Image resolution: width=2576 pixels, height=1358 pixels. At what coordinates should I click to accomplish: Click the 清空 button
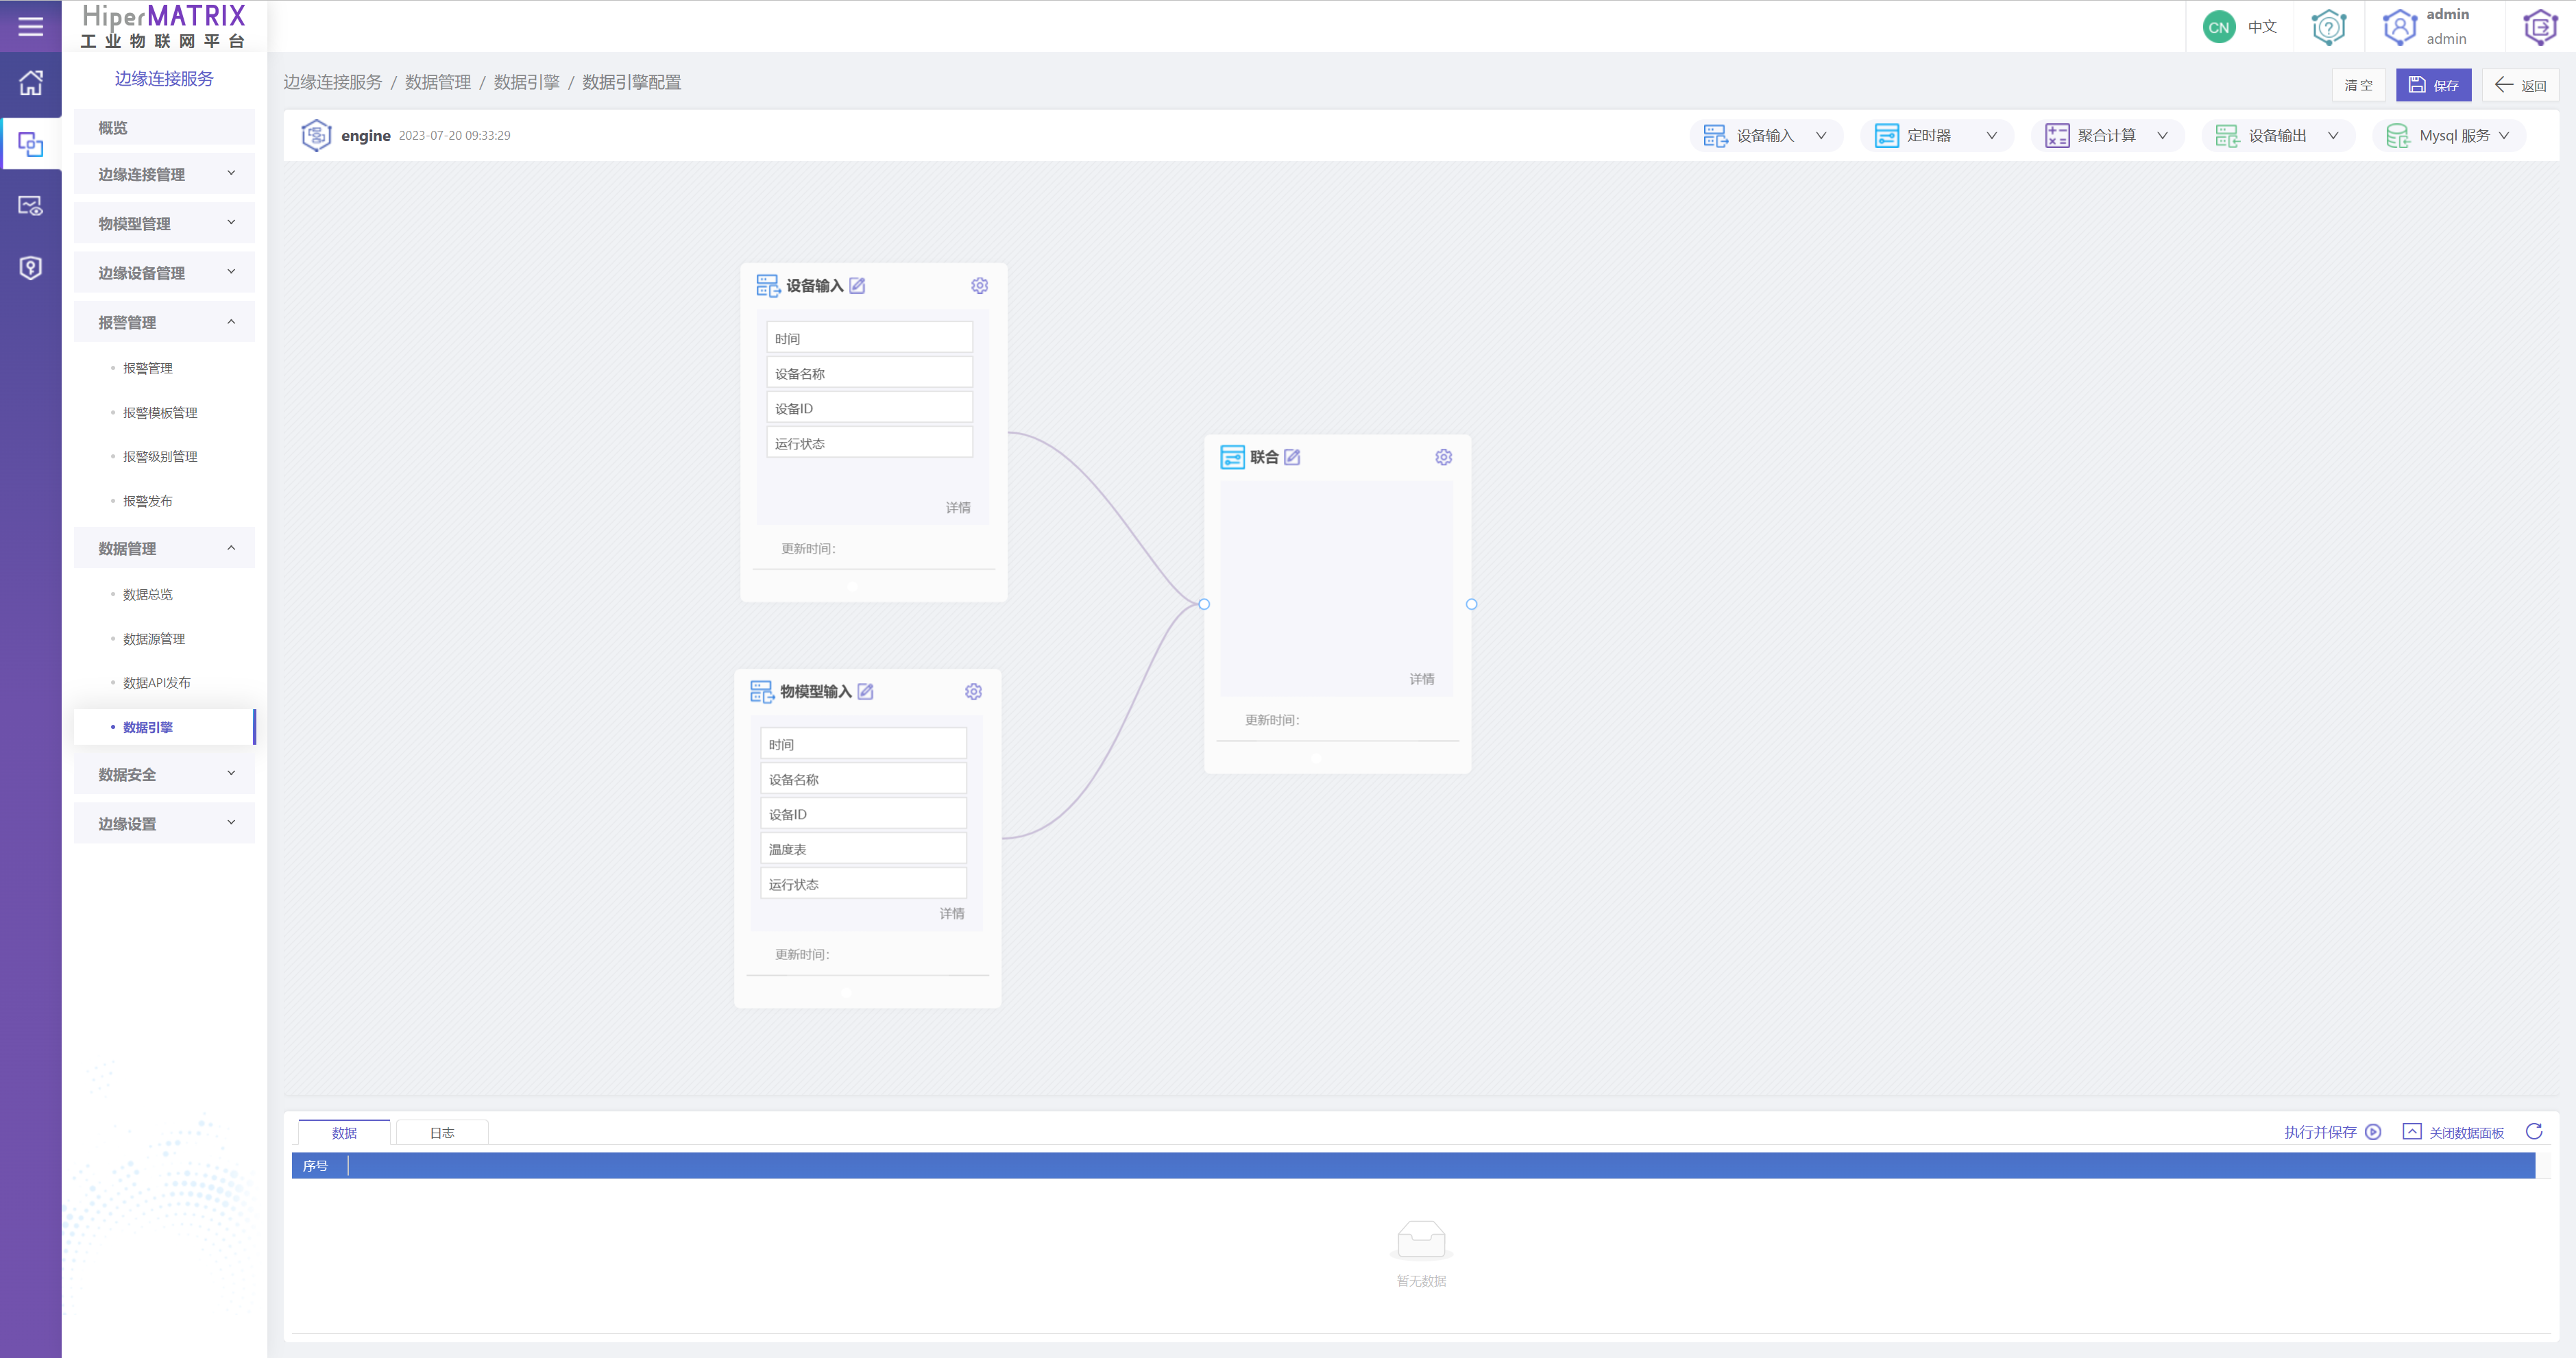[2358, 85]
